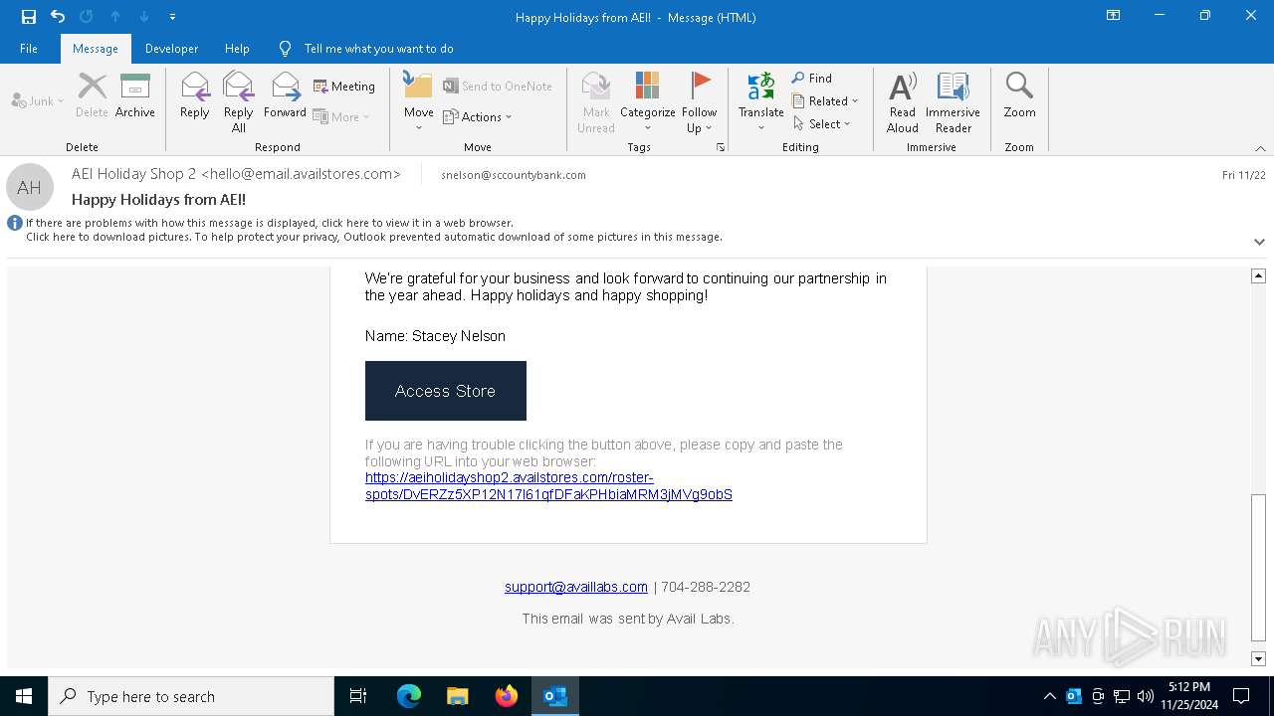1274x716 pixels.
Task: Go to next item with the down arrow
Action: coord(144,17)
